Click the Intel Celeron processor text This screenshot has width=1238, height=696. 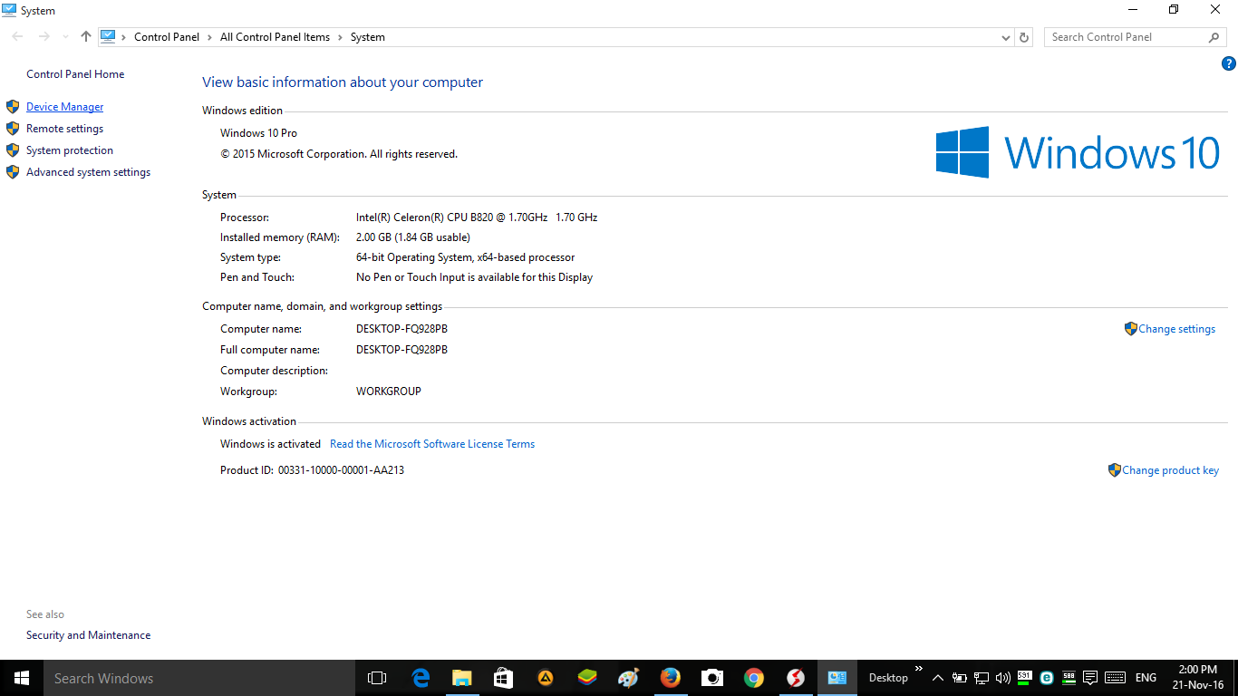click(477, 217)
